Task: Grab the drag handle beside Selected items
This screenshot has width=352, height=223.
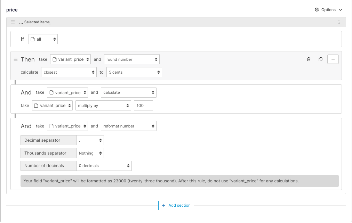Action: click(x=13, y=22)
